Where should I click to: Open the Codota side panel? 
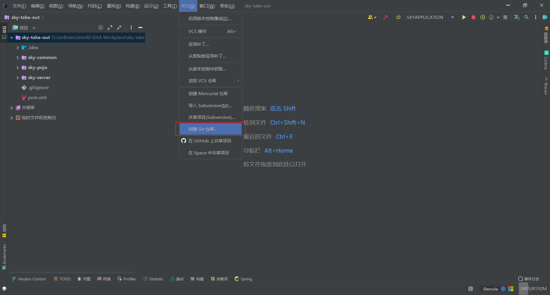546,60
